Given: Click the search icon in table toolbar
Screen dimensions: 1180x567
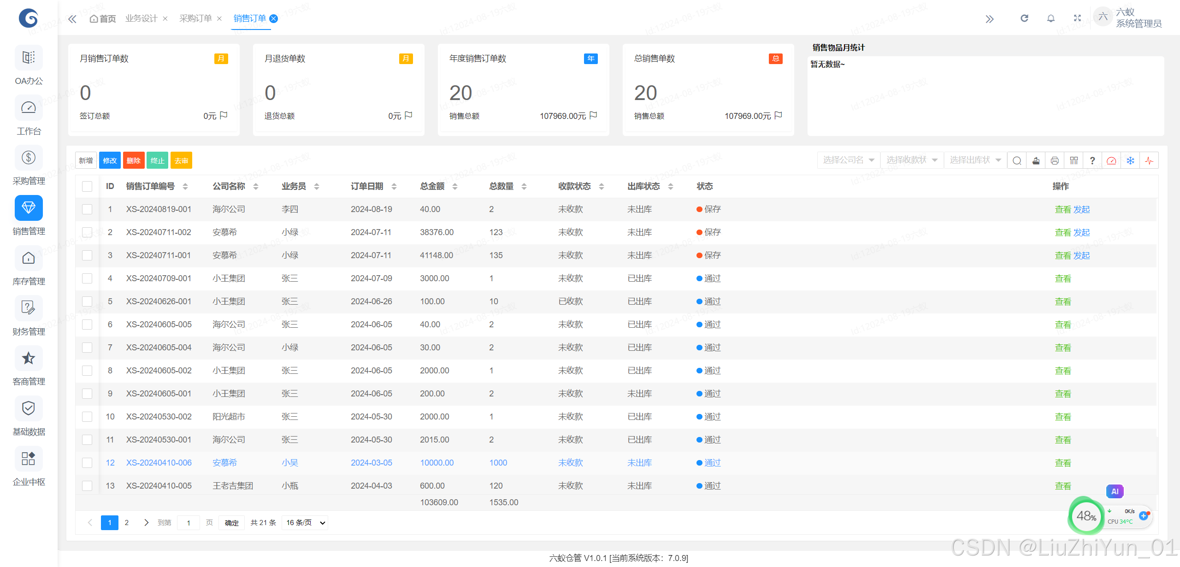Looking at the screenshot, I should tap(1017, 160).
